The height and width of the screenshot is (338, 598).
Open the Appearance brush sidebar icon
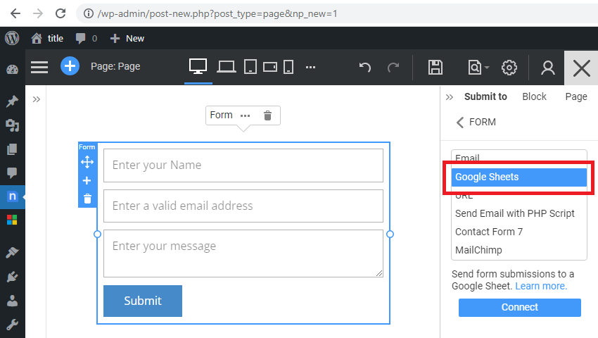click(12, 253)
